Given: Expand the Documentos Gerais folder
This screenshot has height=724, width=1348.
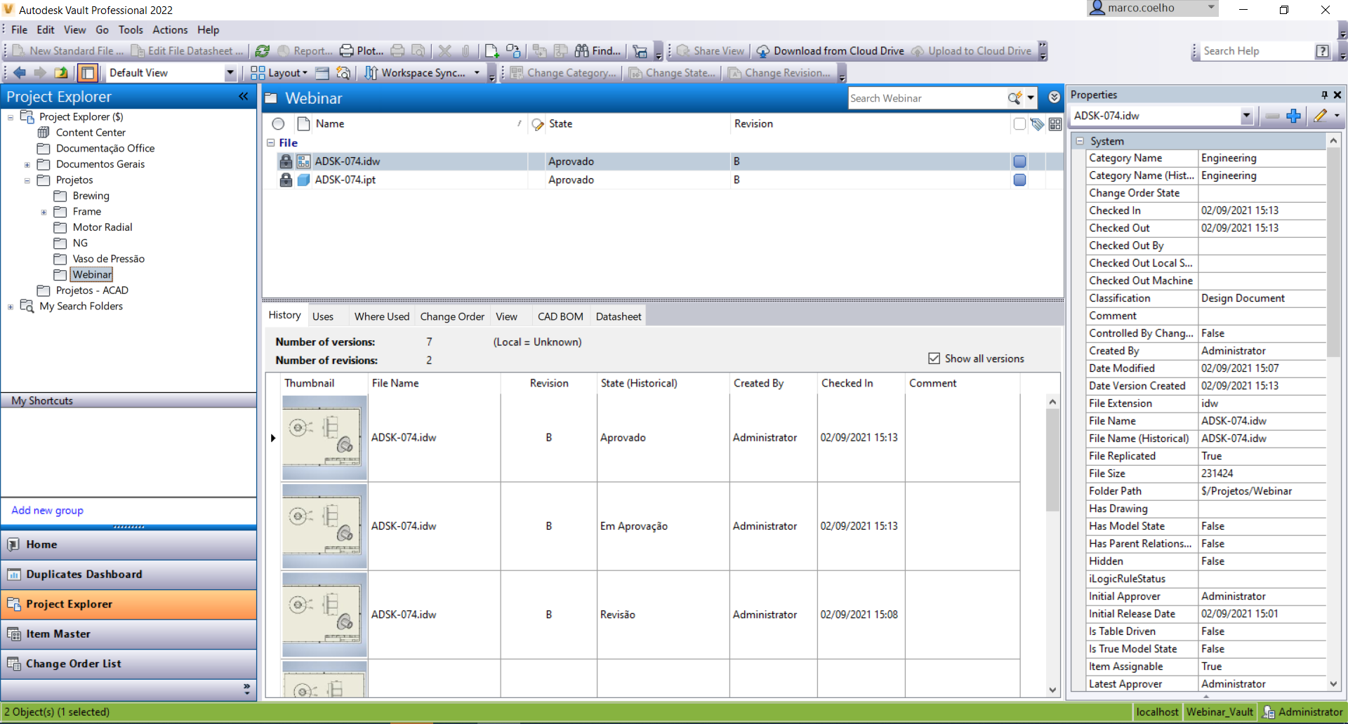Looking at the screenshot, I should (x=27, y=165).
